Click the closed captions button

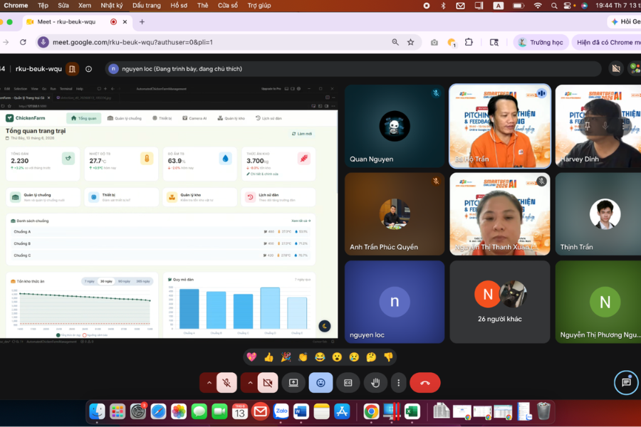pos(348,383)
